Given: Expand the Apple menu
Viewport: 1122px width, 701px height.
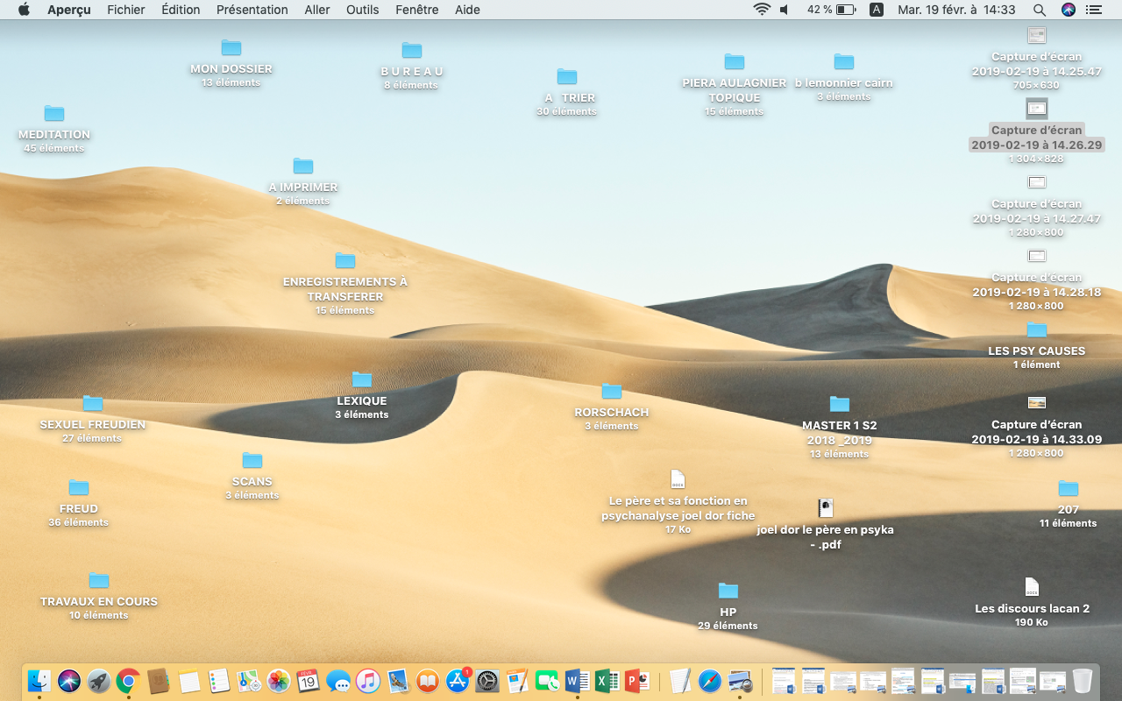Looking at the screenshot, I should click(x=24, y=10).
